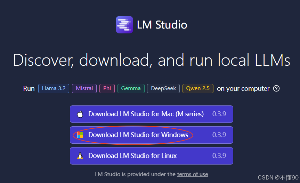The image size is (300, 183).
Task: Click the LM Studio title text
Action: [162, 25]
